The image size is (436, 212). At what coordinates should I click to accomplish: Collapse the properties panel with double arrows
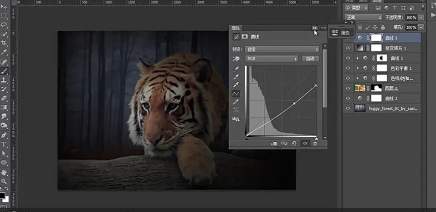pos(315,28)
